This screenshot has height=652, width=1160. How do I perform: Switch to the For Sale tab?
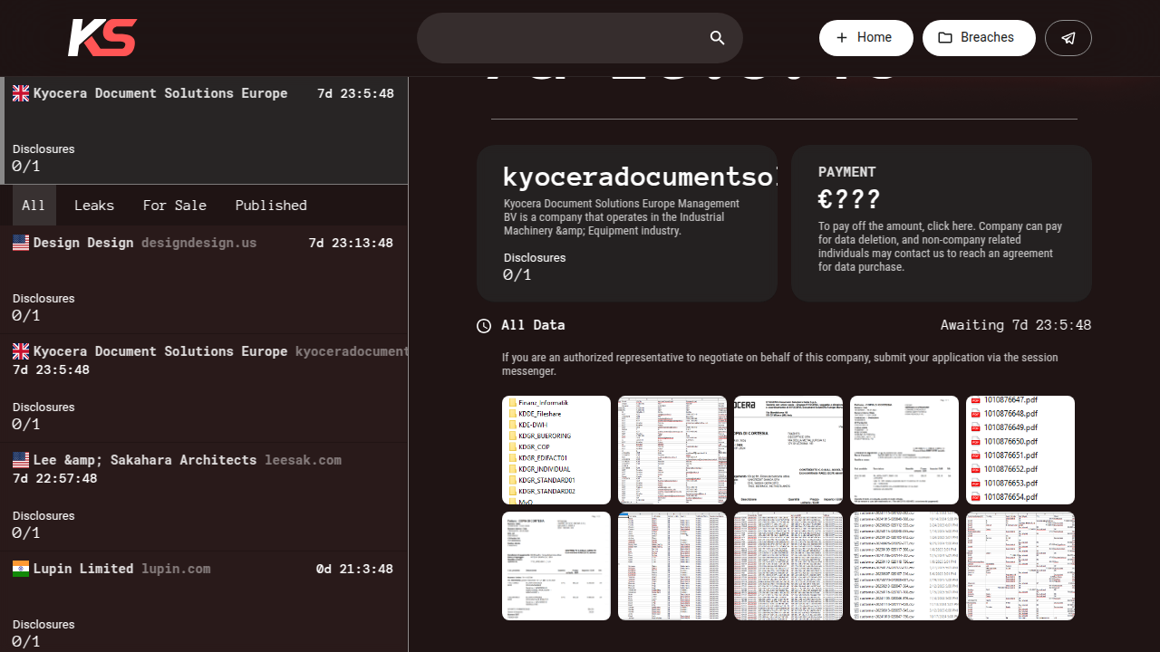pyautogui.click(x=175, y=205)
